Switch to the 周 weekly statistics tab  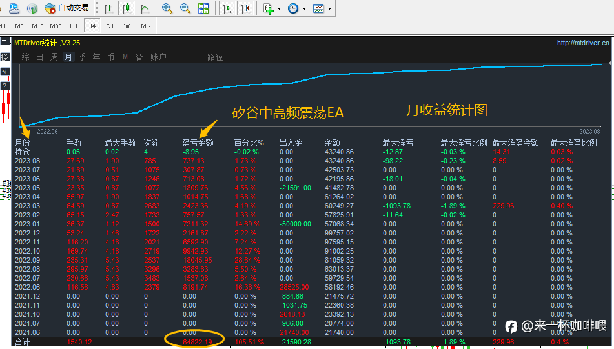[x=54, y=57]
